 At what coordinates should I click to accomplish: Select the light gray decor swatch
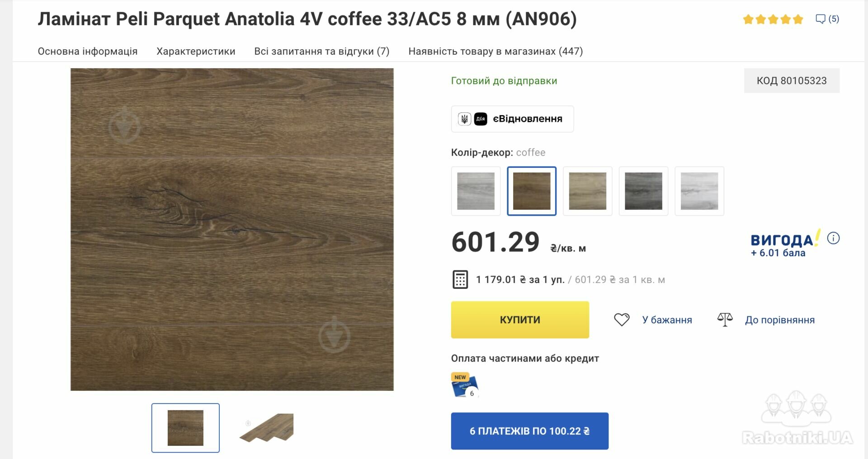(476, 191)
